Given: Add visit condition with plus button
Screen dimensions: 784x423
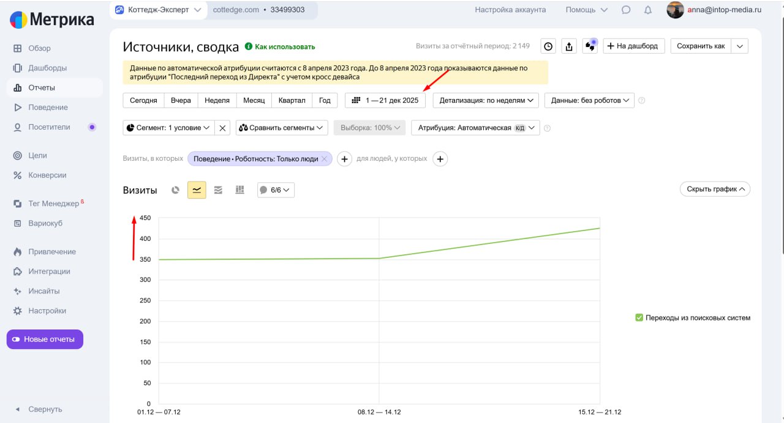Looking at the screenshot, I should tap(344, 159).
